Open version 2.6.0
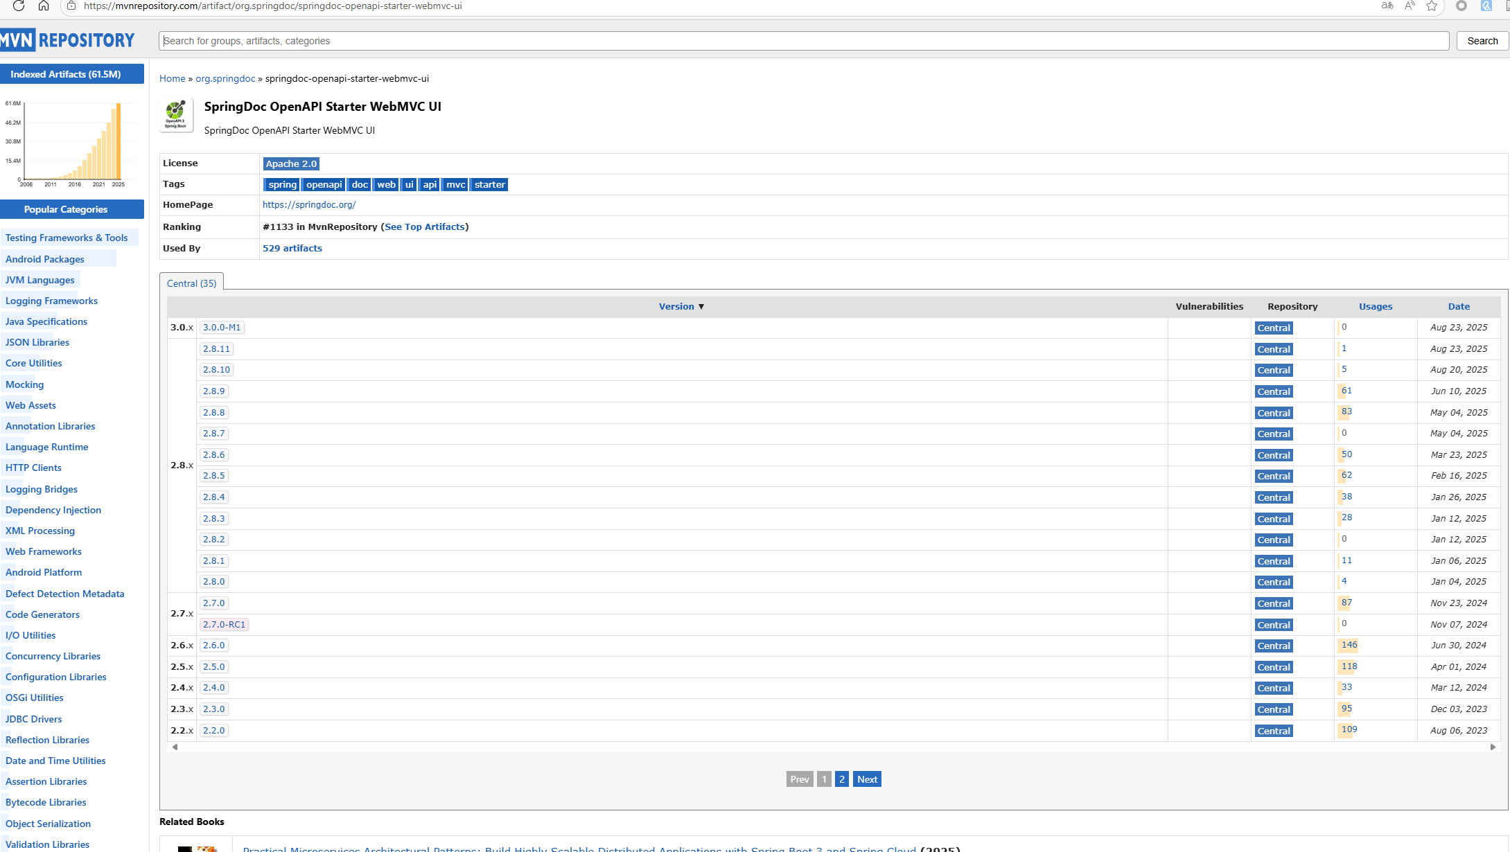Viewport: 1510px width, 852px height. 214,646
